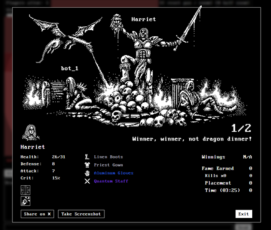Click the Harriet name under the portrait
The width and height of the screenshot is (271, 230).
point(33,147)
